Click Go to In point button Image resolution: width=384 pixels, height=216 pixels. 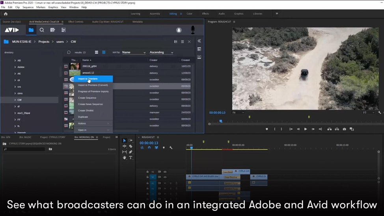coord(291,129)
